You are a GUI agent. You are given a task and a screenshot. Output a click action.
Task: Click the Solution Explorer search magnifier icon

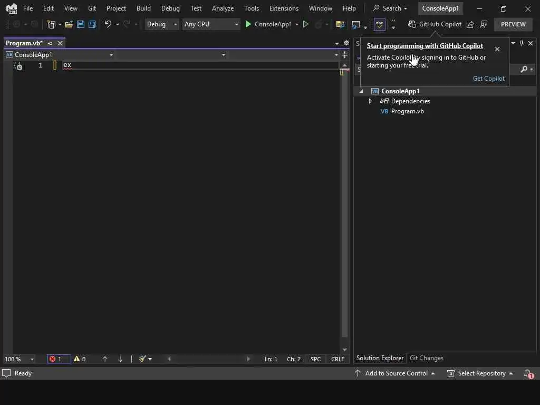[x=524, y=69]
